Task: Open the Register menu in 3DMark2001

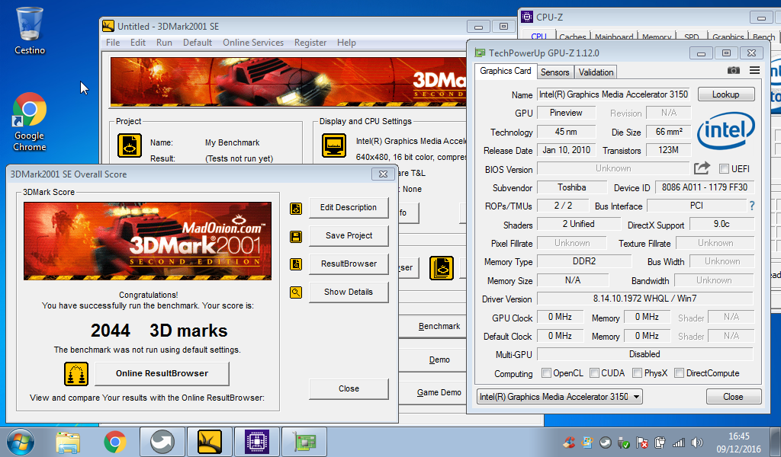Action: pyautogui.click(x=310, y=43)
